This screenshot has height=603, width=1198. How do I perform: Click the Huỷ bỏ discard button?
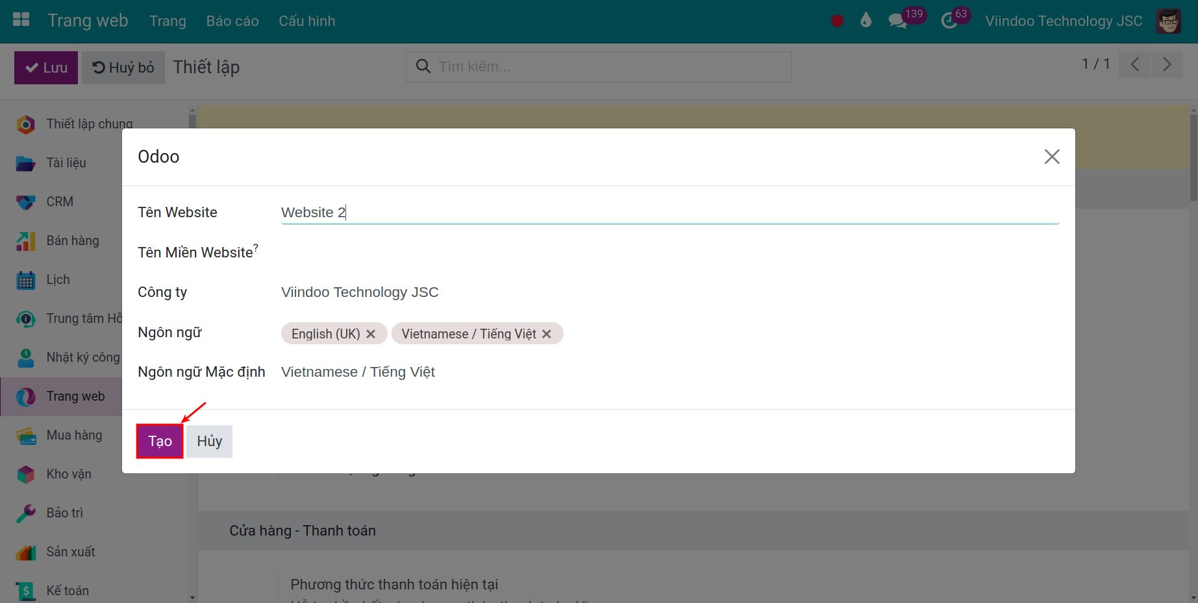click(x=123, y=67)
